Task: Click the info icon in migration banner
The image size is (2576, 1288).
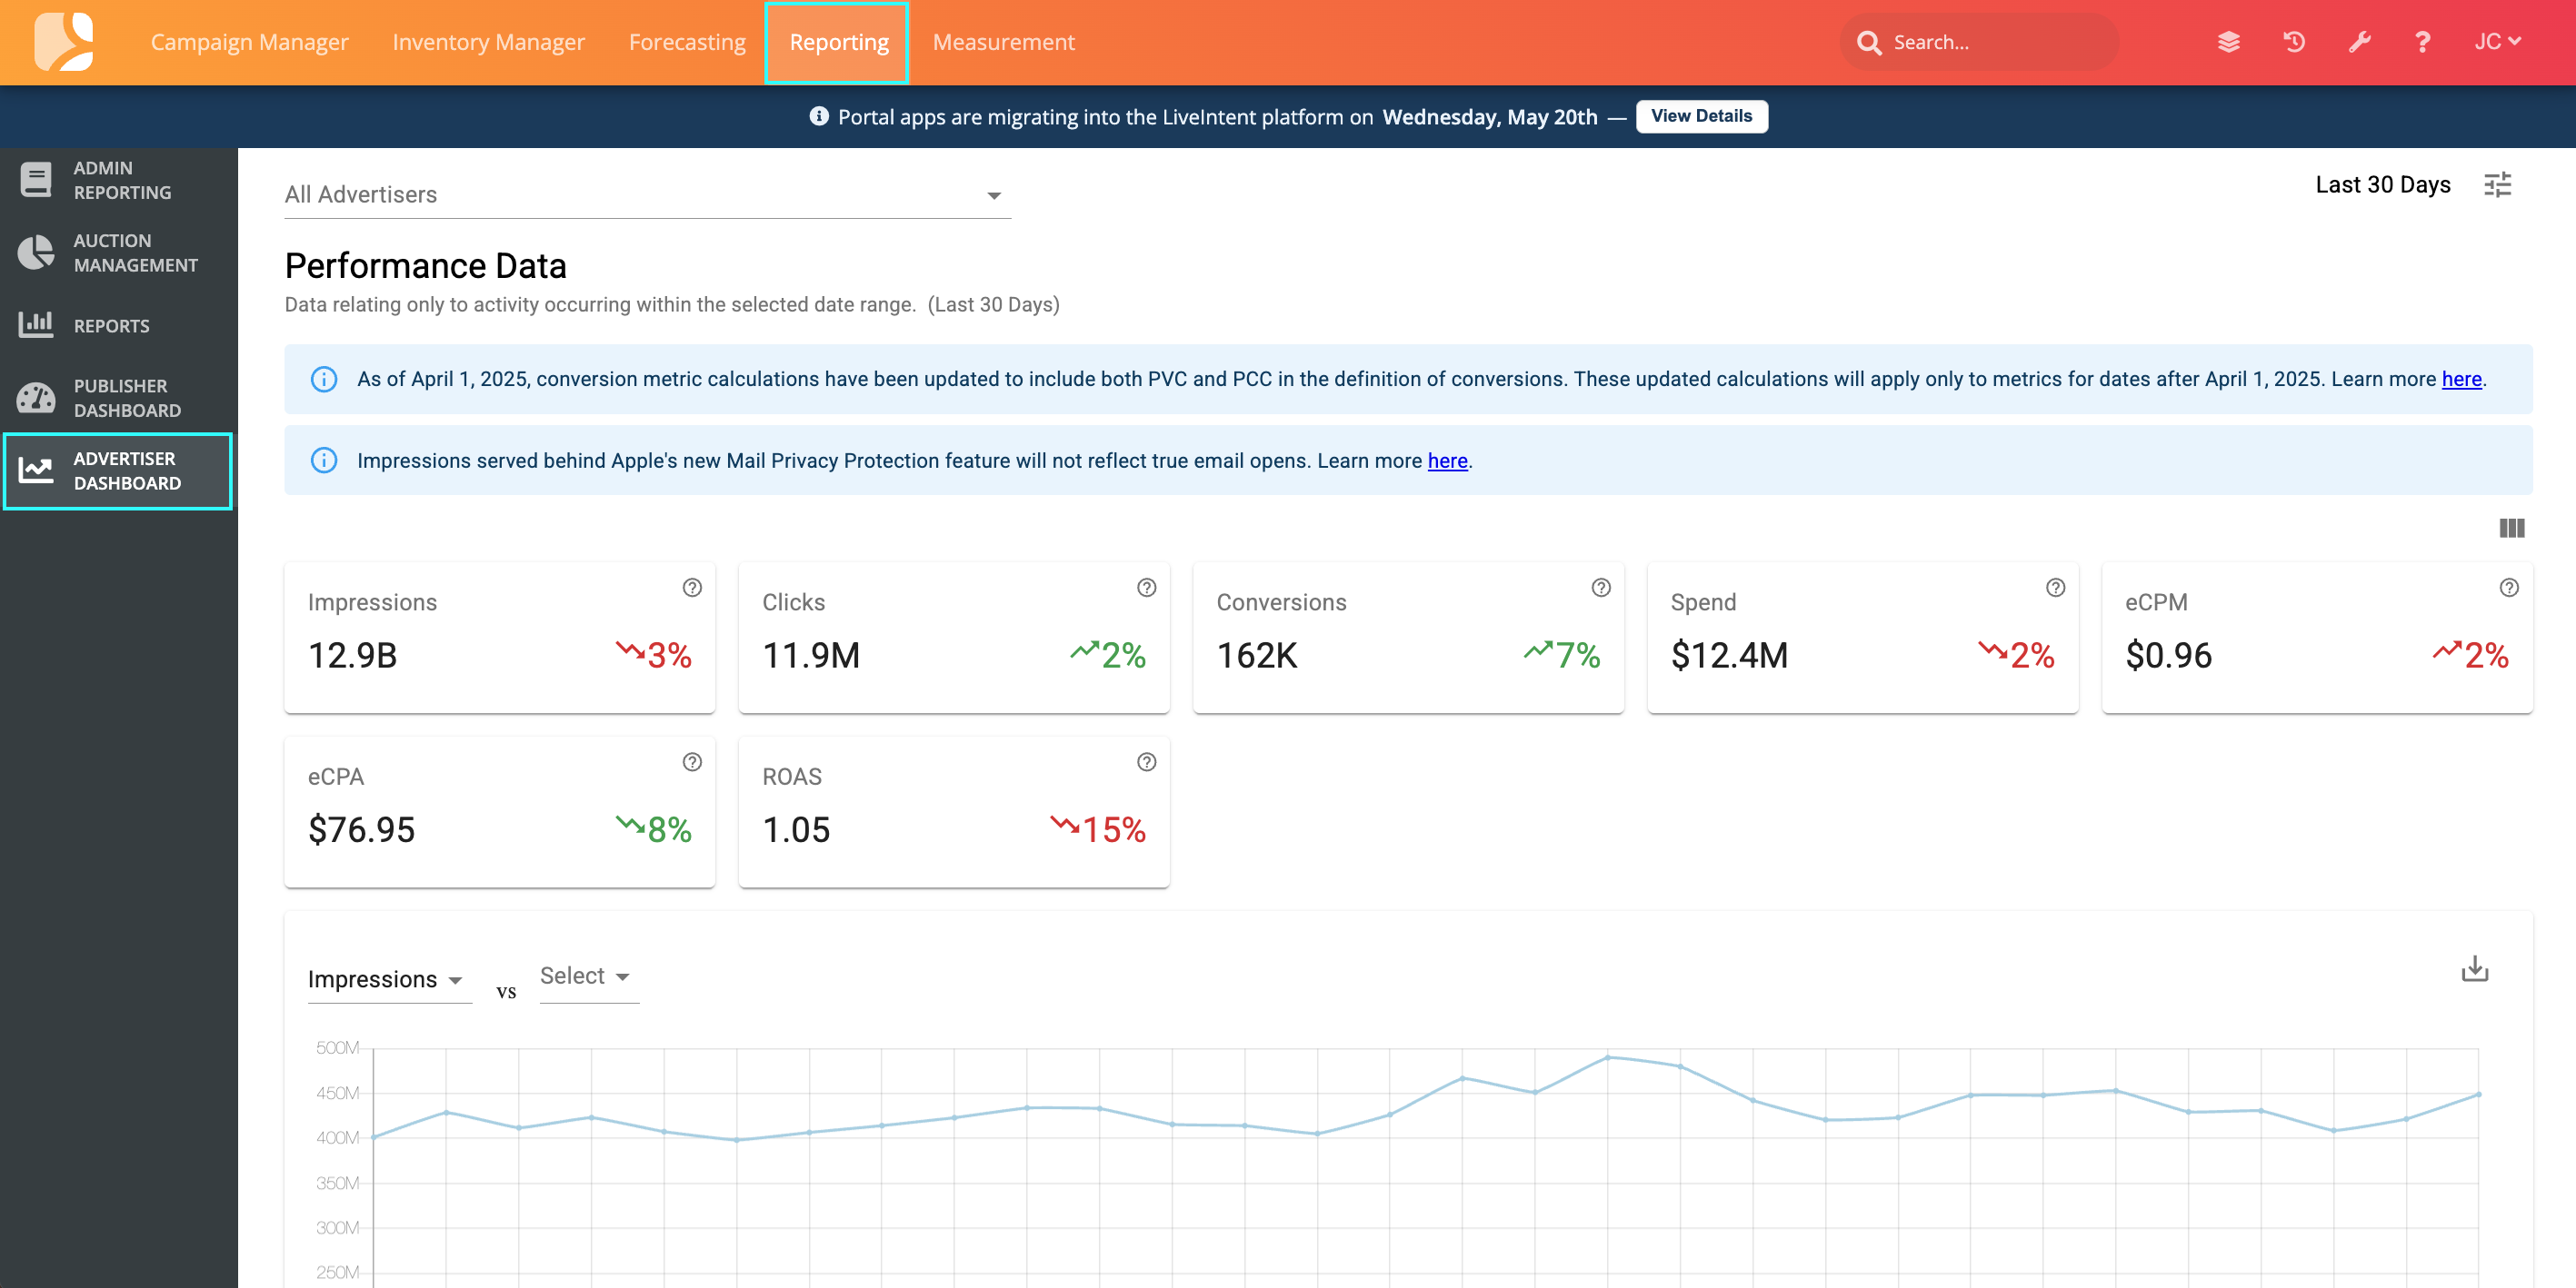Action: (818, 117)
